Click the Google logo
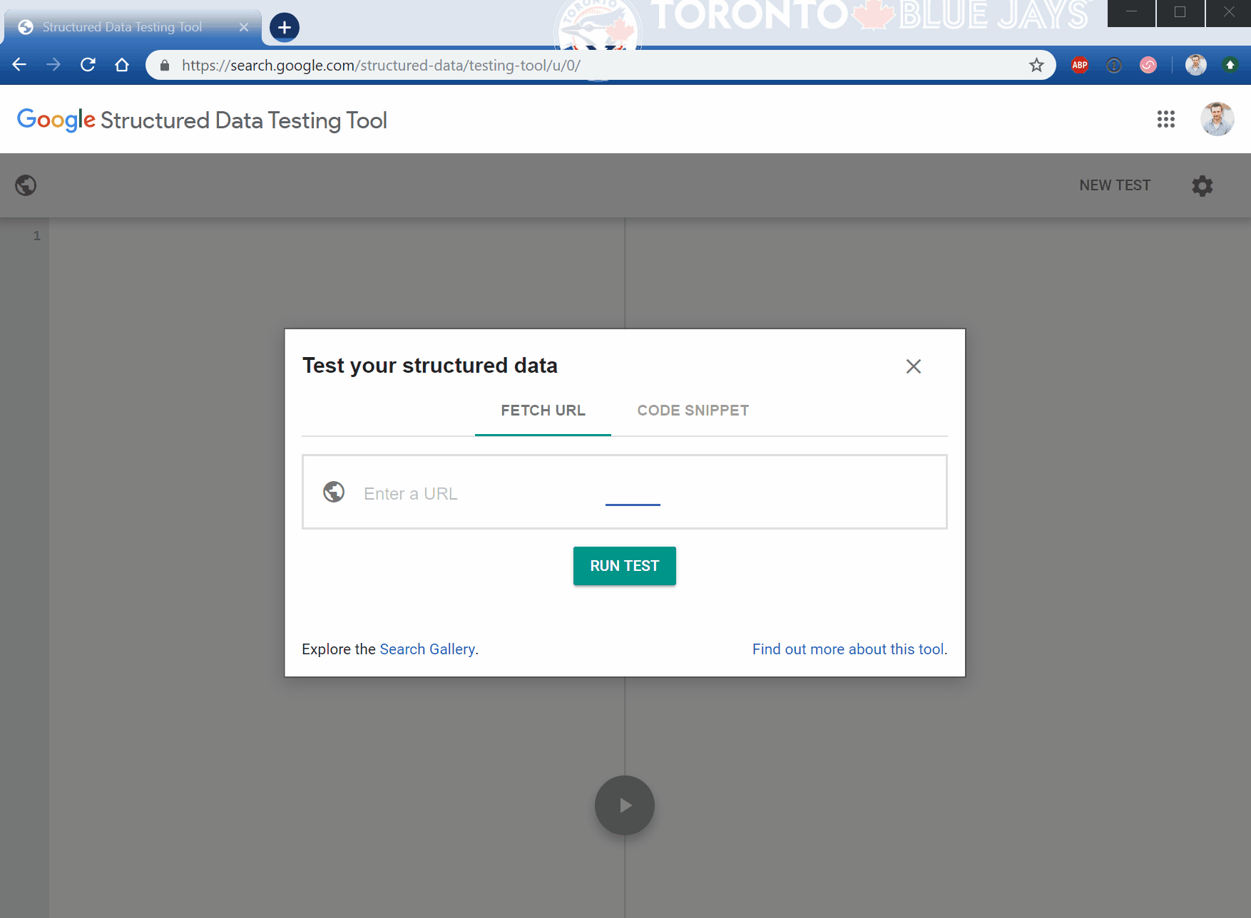1251x918 pixels. click(x=56, y=120)
